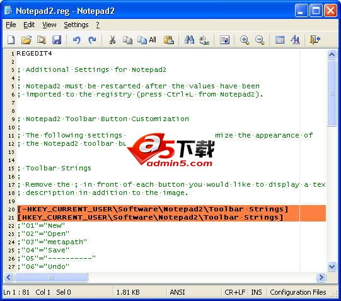Click the vertical scrollbar up arrow
The image size is (341, 301).
(x=332, y=54)
